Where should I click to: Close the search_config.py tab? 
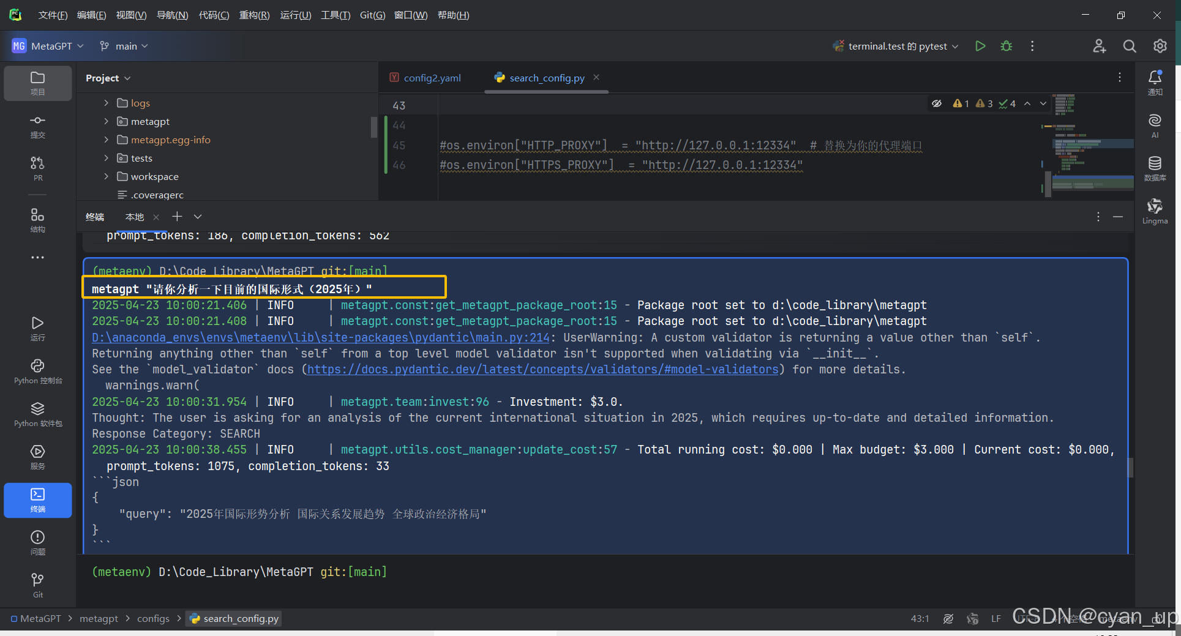[x=596, y=77]
